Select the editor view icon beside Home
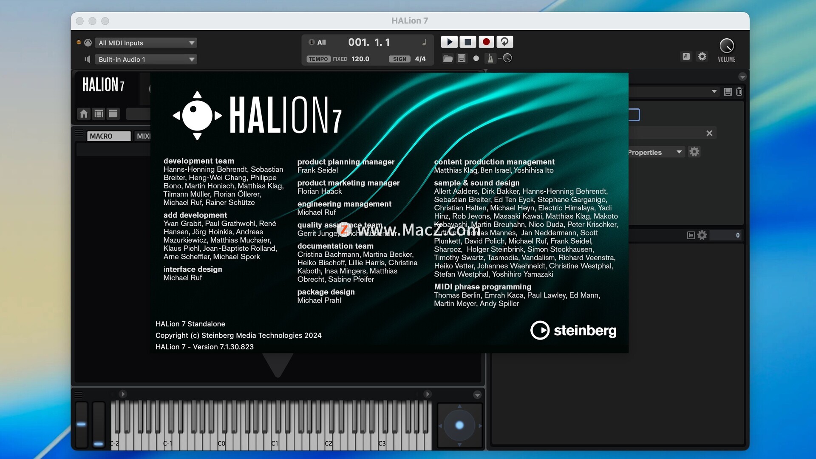This screenshot has height=459, width=816. [99, 113]
